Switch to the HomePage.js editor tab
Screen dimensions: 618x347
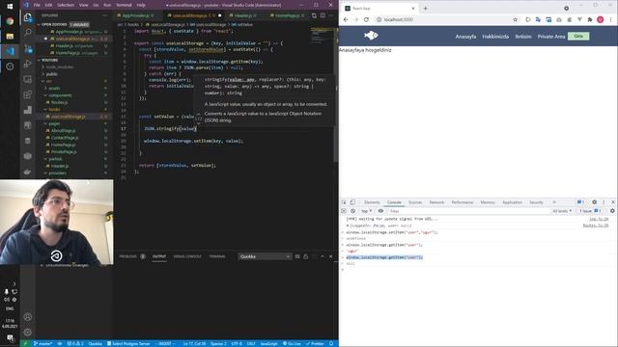[288, 15]
